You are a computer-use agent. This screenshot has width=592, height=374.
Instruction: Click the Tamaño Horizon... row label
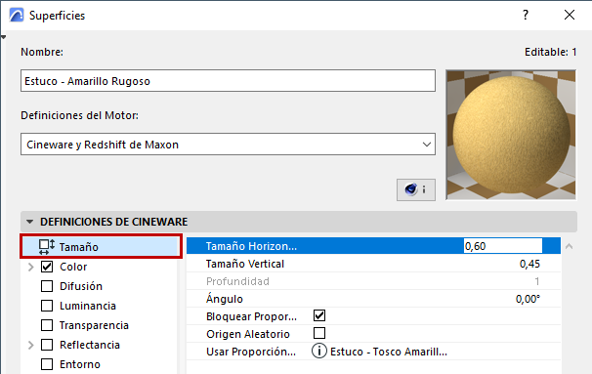251,246
